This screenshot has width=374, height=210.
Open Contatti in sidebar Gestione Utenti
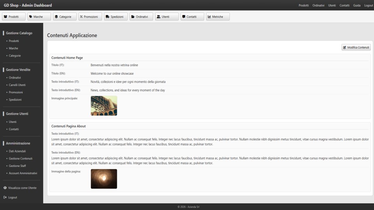14,129
